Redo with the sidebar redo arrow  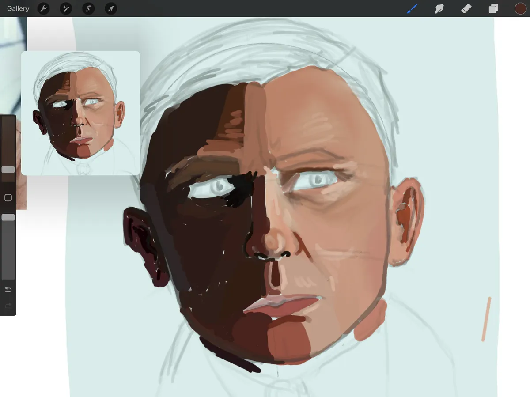[8, 306]
